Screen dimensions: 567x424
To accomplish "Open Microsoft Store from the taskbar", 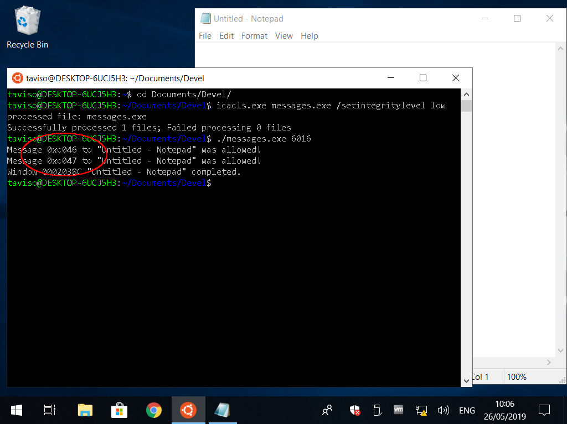I will [119, 410].
